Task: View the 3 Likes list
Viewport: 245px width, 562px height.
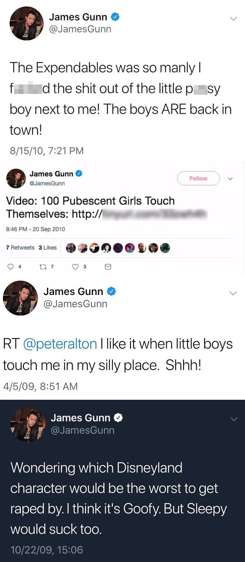Action: 48,248
